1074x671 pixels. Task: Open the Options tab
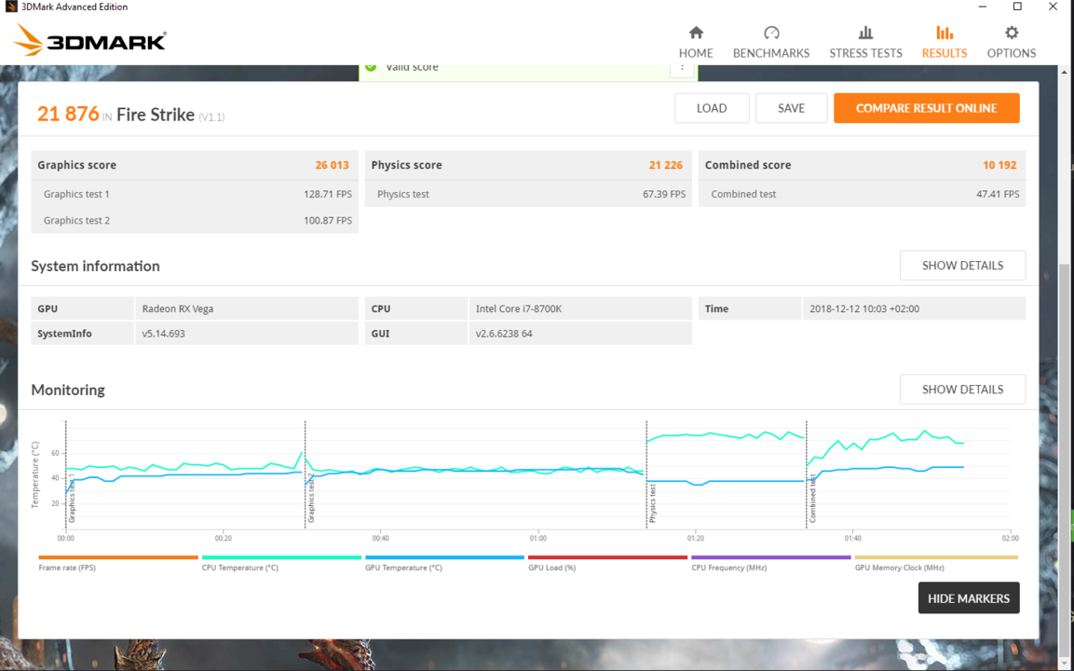click(1011, 42)
